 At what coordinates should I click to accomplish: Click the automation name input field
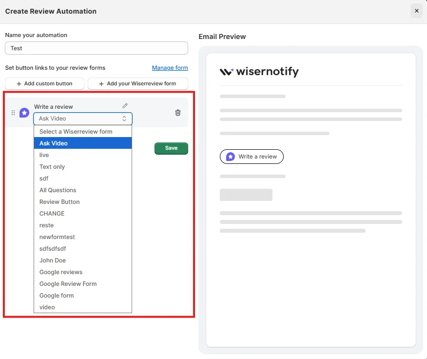pos(96,48)
